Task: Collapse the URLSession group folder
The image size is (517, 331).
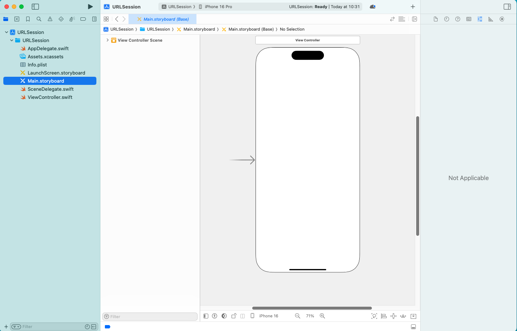Action: click(x=12, y=40)
